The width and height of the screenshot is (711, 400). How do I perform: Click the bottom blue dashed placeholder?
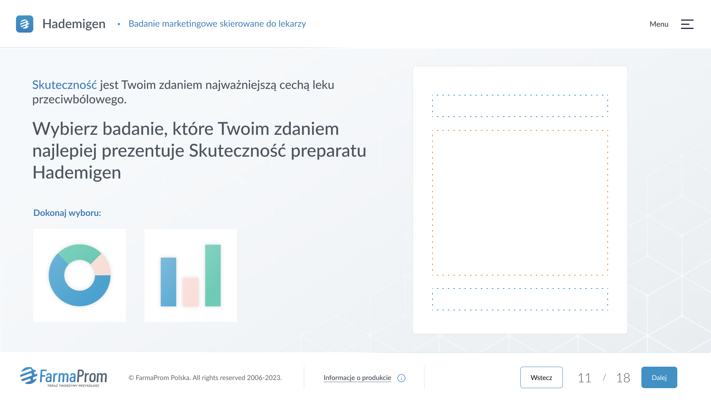[520, 299]
